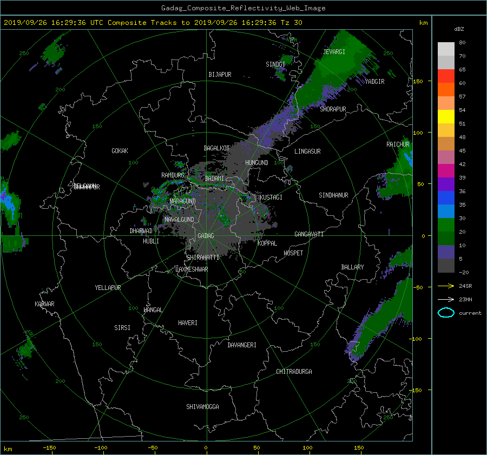
Task: Click the YELLAPUR city label
Action: [108, 288]
